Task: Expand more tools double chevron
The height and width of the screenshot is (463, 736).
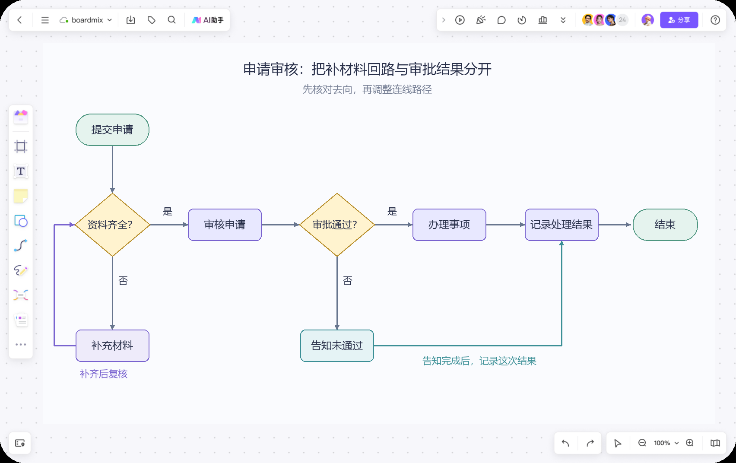Action: pos(563,20)
